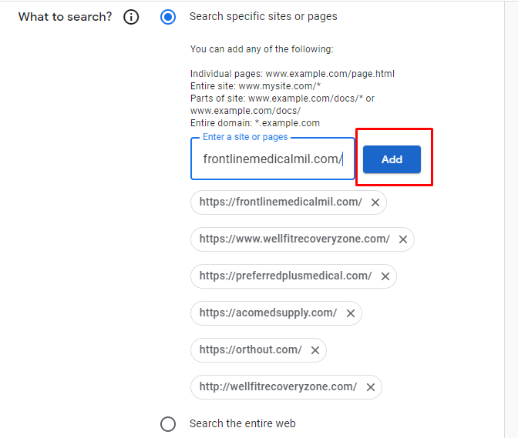Remove the https://www.wellfitrecoveryzone.com/ chip
Viewport: 518px width, 438px height.
tap(402, 239)
